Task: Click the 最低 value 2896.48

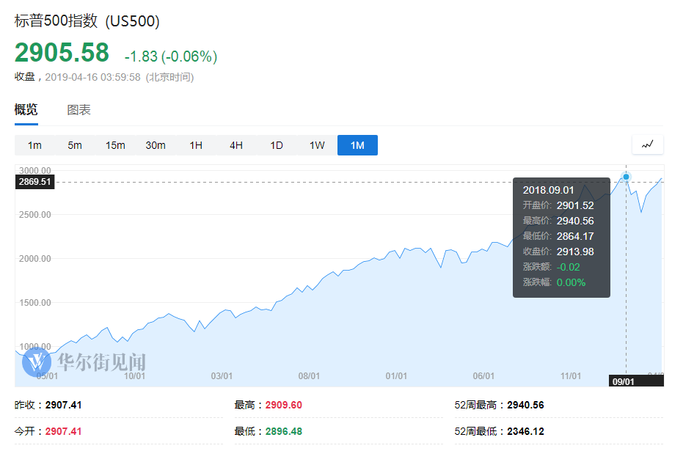Action: click(284, 431)
